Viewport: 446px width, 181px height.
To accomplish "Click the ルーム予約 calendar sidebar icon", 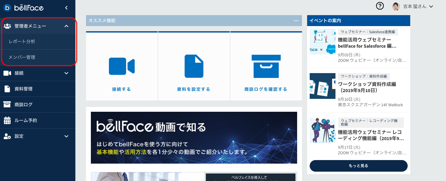I will pos(7,120).
